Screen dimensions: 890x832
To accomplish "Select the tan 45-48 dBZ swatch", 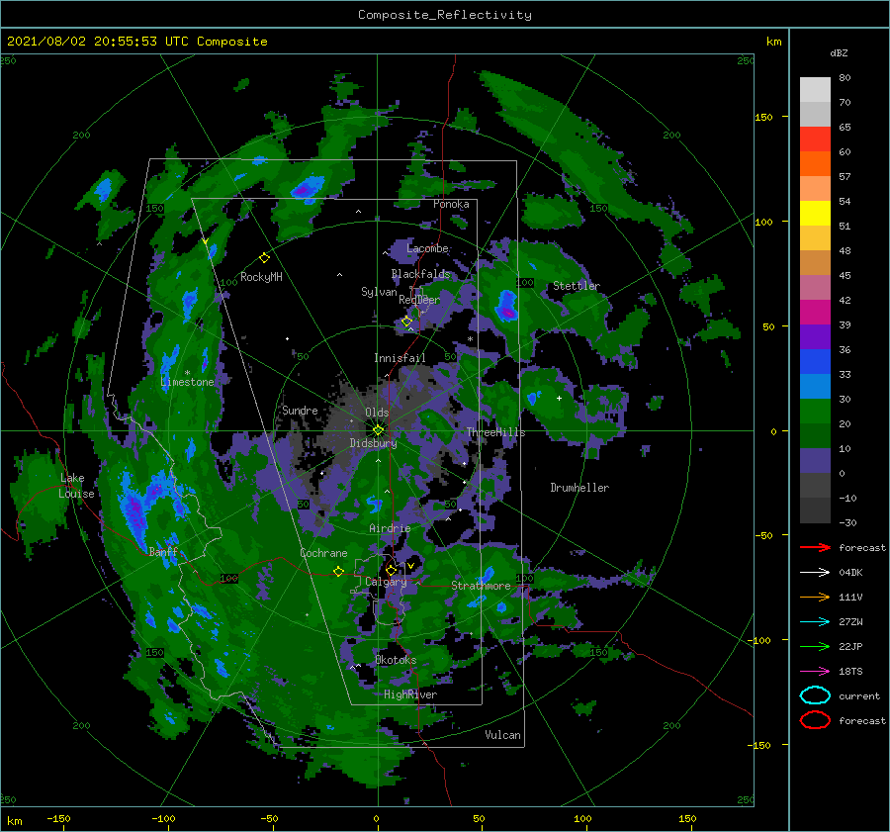I will 815,263.
